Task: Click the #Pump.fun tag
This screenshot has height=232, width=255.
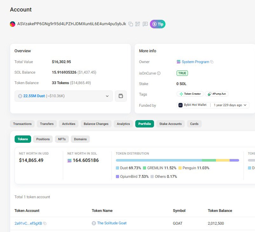Action: pyautogui.click(x=217, y=94)
